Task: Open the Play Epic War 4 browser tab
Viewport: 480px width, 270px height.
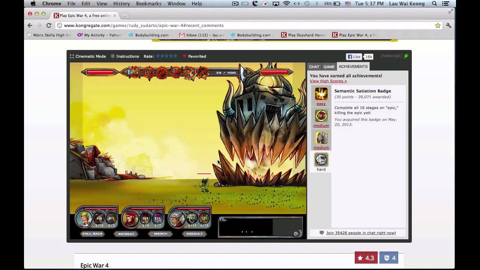Action: coord(85,15)
